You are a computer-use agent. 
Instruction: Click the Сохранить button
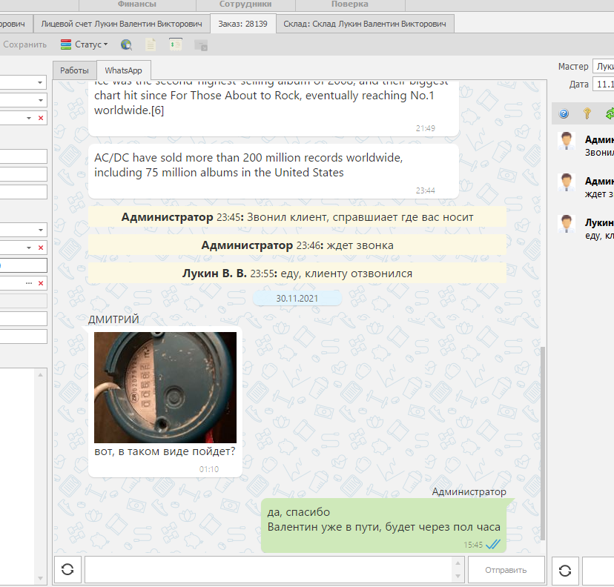[24, 44]
